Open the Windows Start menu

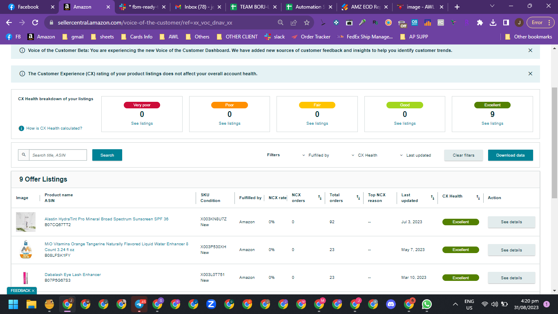click(13, 304)
